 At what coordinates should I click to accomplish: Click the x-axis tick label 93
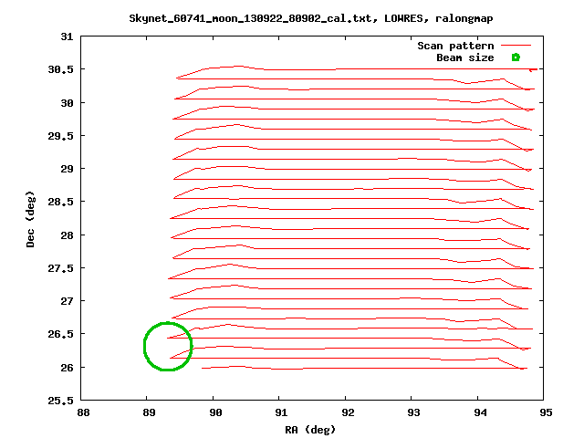[x=413, y=412]
